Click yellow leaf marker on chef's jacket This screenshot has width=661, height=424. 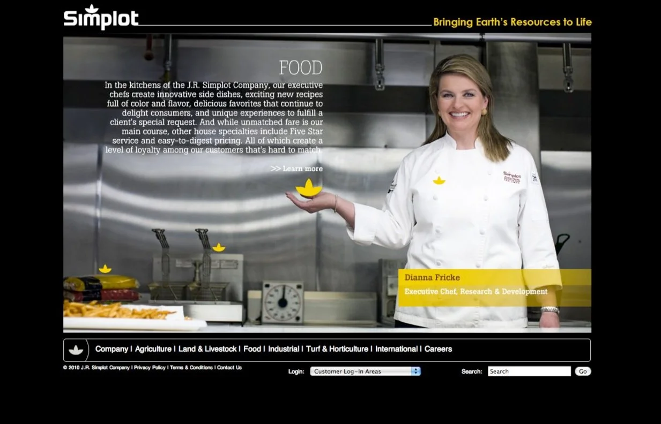coord(439,180)
